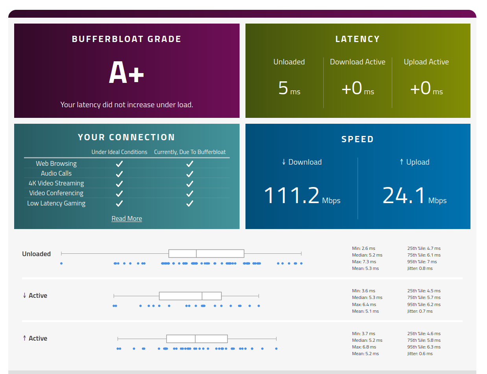Screen dimensions: 487x374
Task: Click the 111.2 Mbps download speed
Action: click(302, 195)
